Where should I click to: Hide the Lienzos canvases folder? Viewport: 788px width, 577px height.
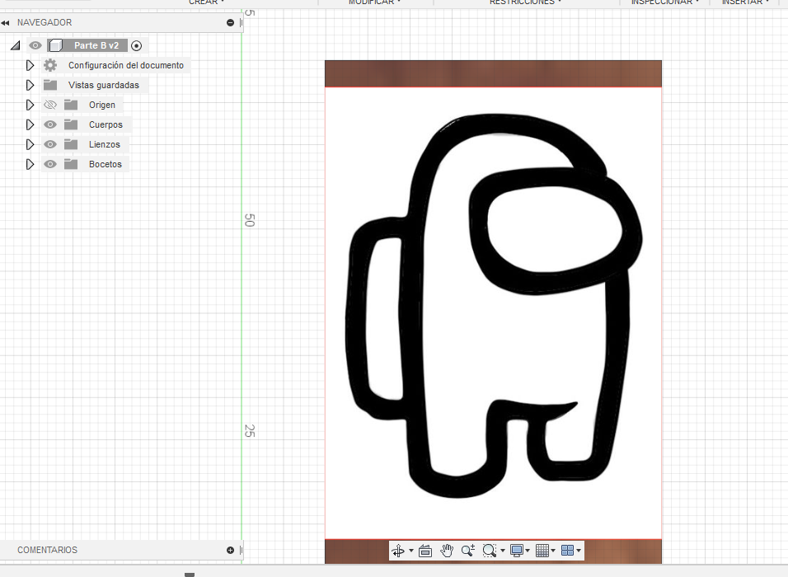(50, 145)
